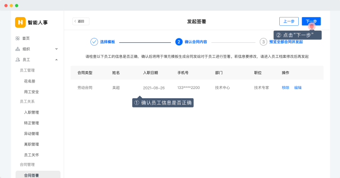Click the 智能人事 logo icon
Viewport: 340px width, 178px height.
coord(20,22)
